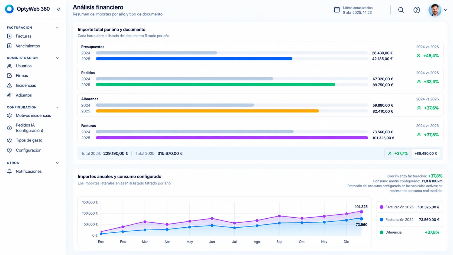Collapse the FACTURACION section chevron
The height and width of the screenshot is (255, 453).
click(x=57, y=28)
